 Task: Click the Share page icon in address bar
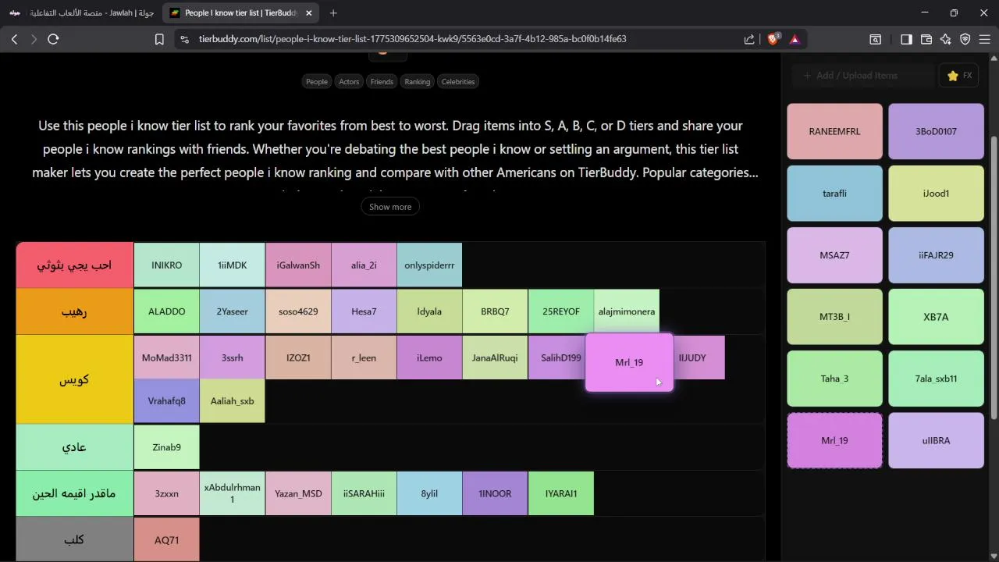pos(749,39)
